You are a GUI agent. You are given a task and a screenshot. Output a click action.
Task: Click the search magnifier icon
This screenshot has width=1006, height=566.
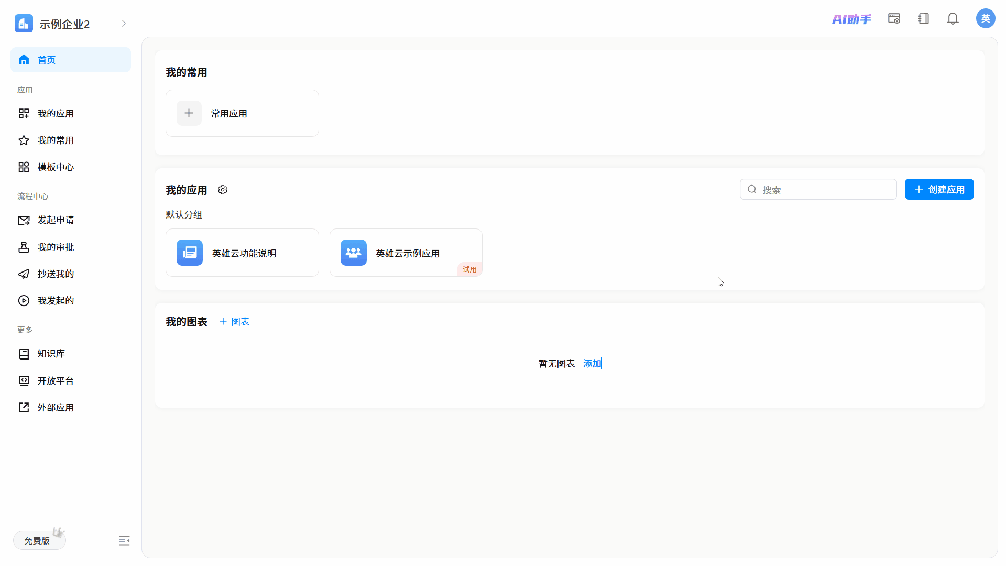click(x=752, y=189)
